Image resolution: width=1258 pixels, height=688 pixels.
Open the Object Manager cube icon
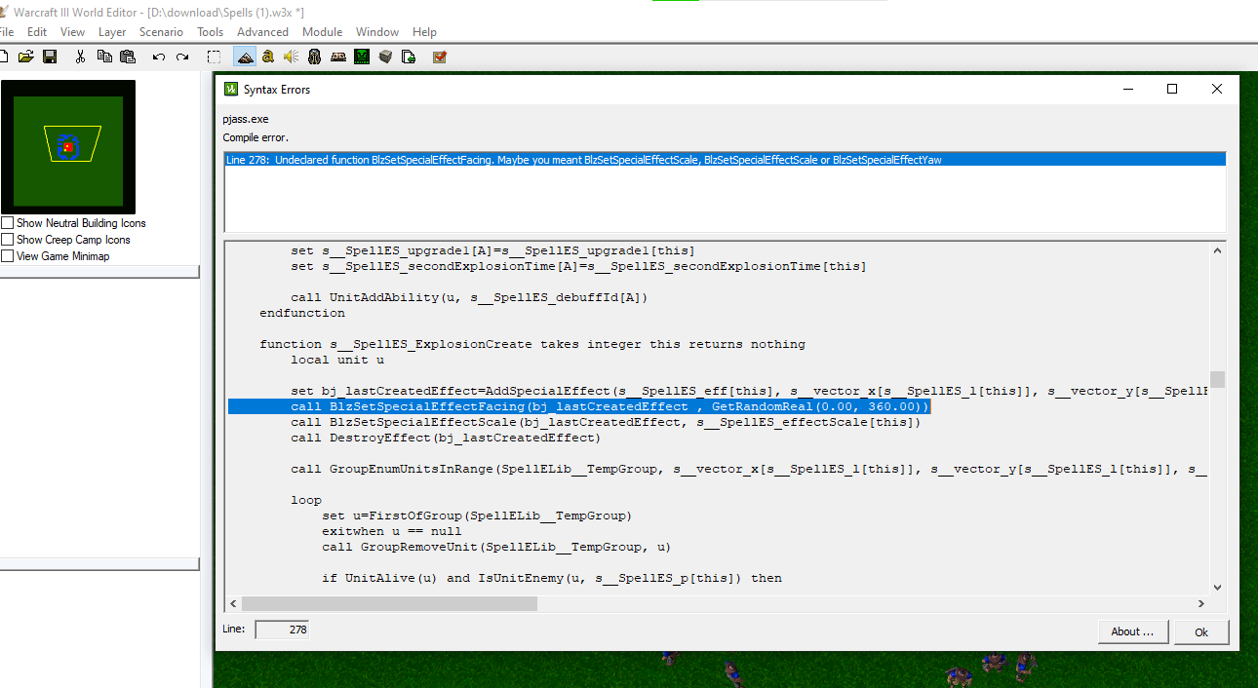[385, 57]
